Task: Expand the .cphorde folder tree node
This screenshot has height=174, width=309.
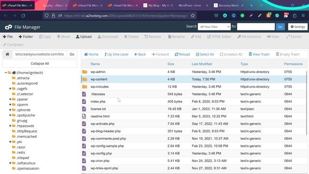Action: point(10,110)
